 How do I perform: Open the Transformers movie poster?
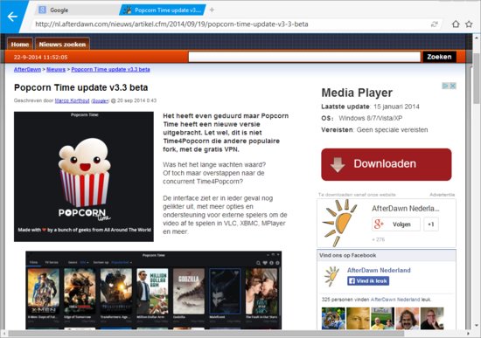(x=116, y=291)
